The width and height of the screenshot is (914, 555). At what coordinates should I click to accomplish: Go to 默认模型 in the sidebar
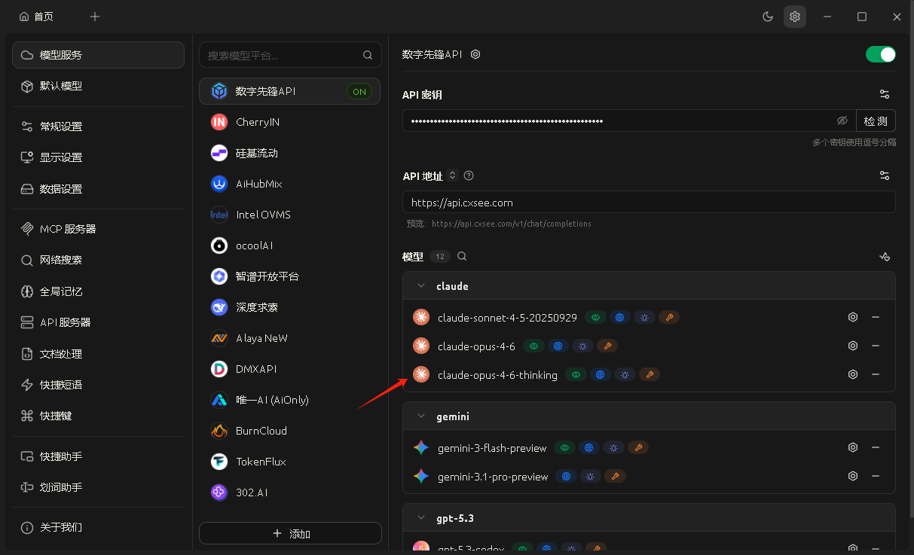pyautogui.click(x=61, y=86)
